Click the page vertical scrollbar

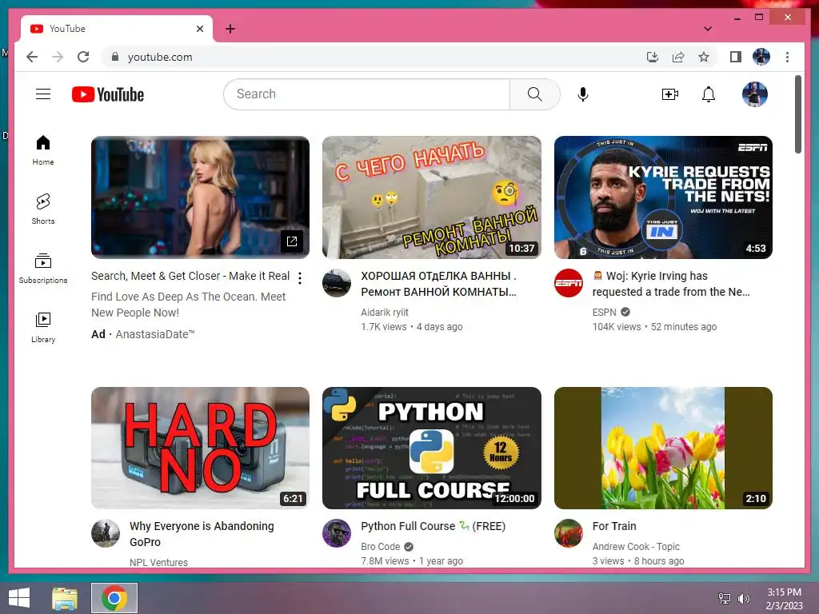coord(797,114)
